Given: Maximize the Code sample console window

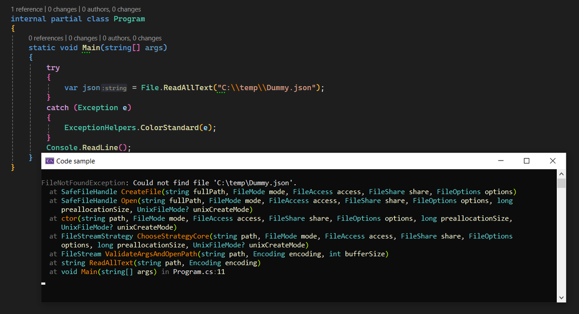Looking at the screenshot, I should [526, 161].
